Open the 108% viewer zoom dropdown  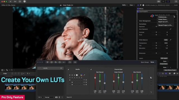click(124, 5)
